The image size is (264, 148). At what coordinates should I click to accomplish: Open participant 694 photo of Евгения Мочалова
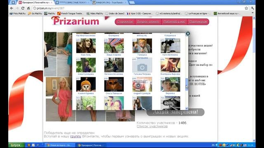114,65
